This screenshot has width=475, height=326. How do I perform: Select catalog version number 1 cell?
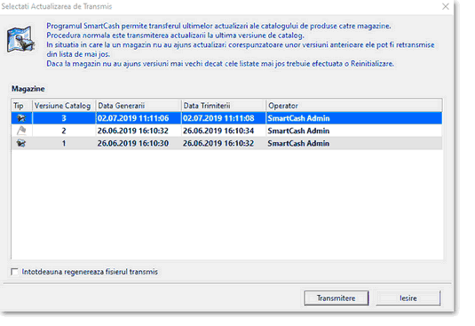click(x=64, y=143)
